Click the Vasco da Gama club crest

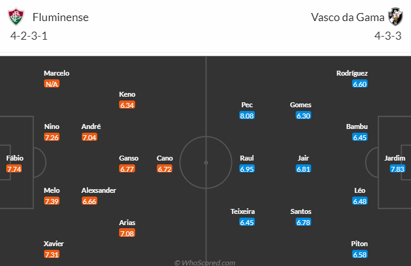[x=396, y=17]
